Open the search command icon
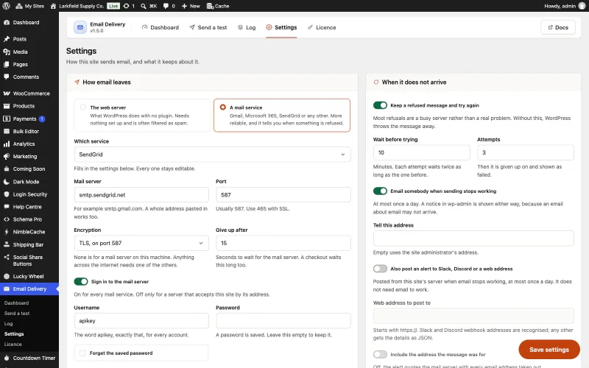The width and height of the screenshot is (589, 368). pyautogui.click(x=149, y=6)
